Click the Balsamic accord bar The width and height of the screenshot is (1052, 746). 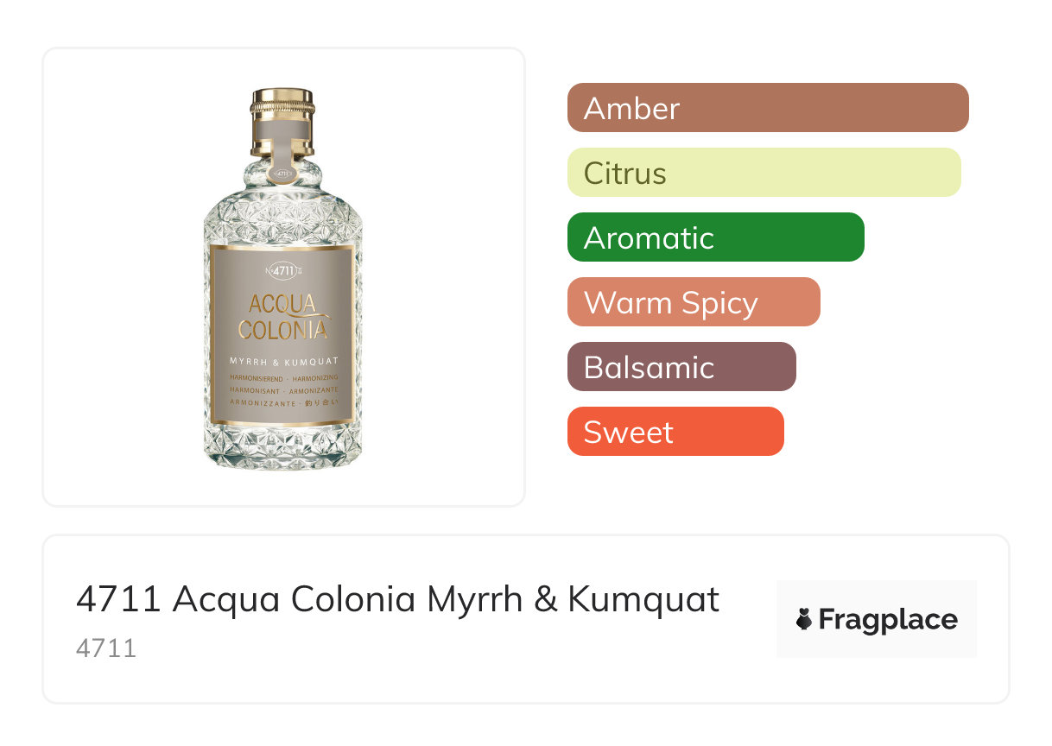pyautogui.click(x=681, y=367)
